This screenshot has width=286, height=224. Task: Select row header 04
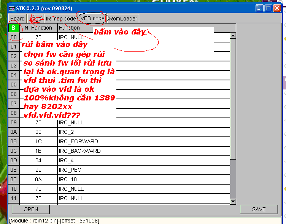[14, 75]
